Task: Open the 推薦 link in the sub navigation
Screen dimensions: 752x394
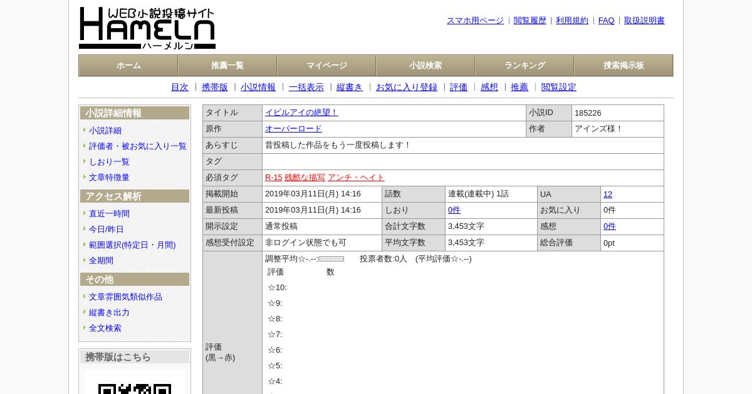Action: pyautogui.click(x=520, y=88)
